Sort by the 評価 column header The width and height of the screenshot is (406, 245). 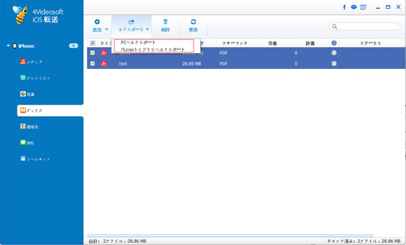coord(310,43)
